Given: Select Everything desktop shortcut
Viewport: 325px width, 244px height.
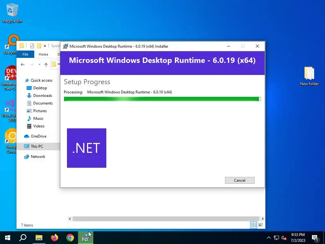Looking at the screenshot, I should 10,44.
